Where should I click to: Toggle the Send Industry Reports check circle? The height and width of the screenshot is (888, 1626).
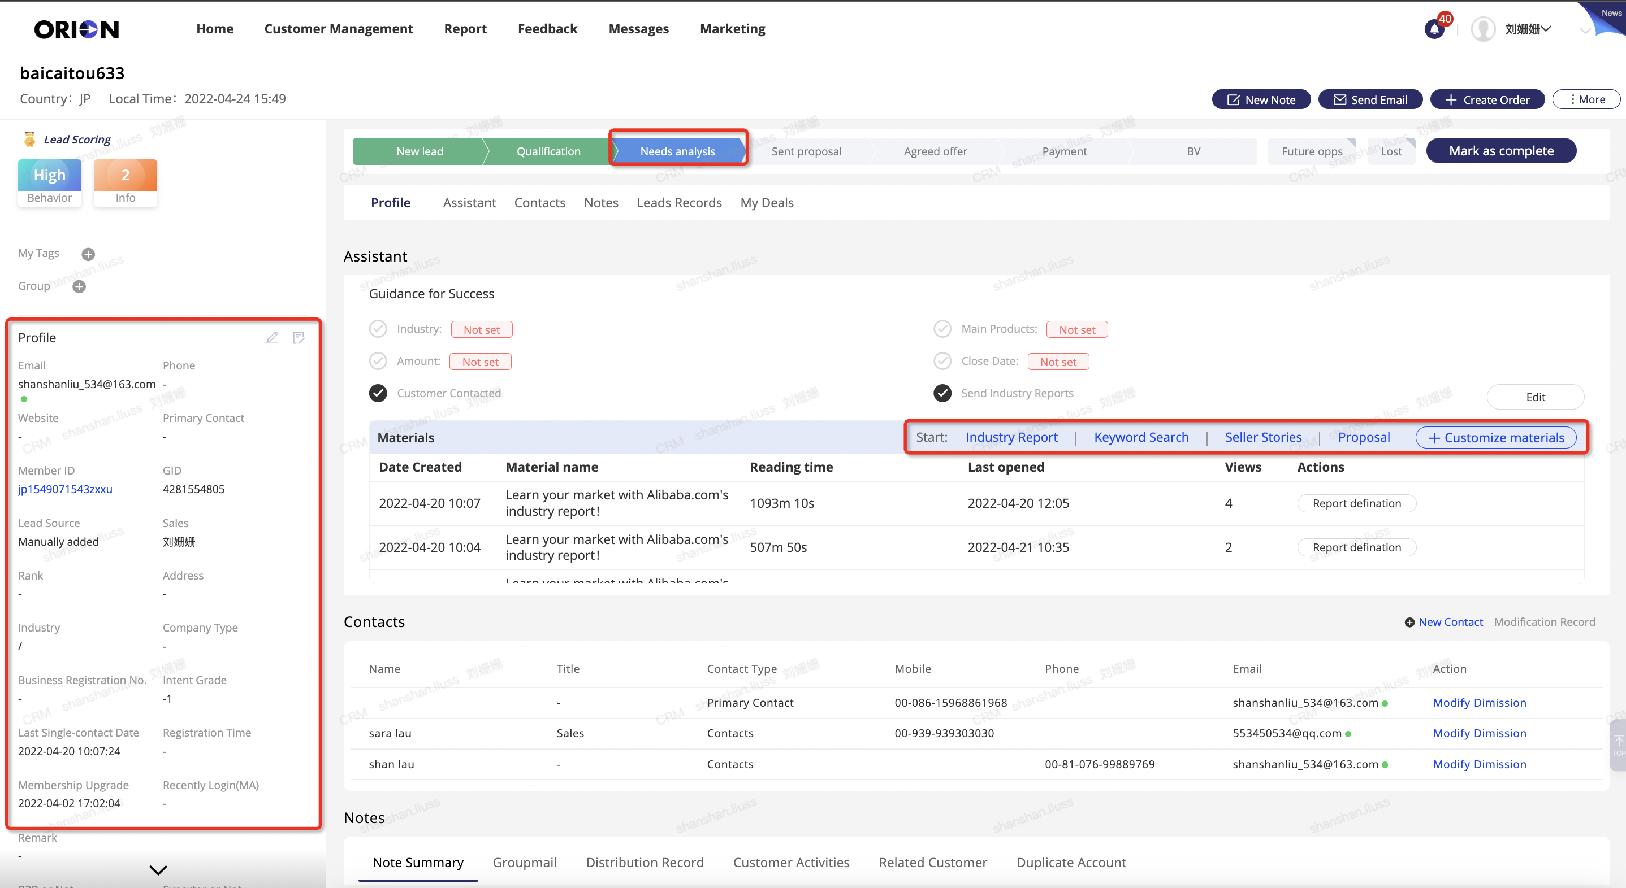(942, 394)
